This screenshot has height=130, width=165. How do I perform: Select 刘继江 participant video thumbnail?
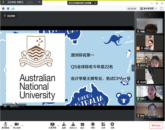148,93
